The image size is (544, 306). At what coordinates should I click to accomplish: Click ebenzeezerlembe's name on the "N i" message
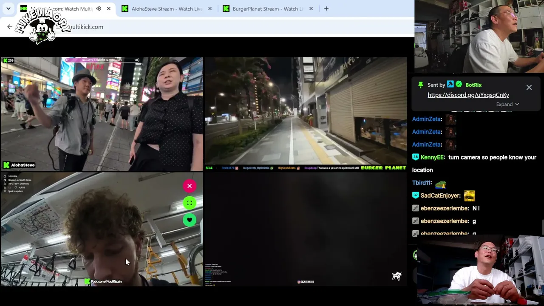pyautogui.click(x=445, y=208)
